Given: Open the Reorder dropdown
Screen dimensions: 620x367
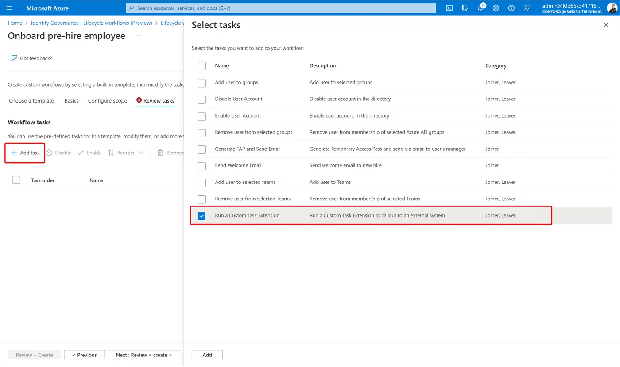Looking at the screenshot, I should pos(125,153).
